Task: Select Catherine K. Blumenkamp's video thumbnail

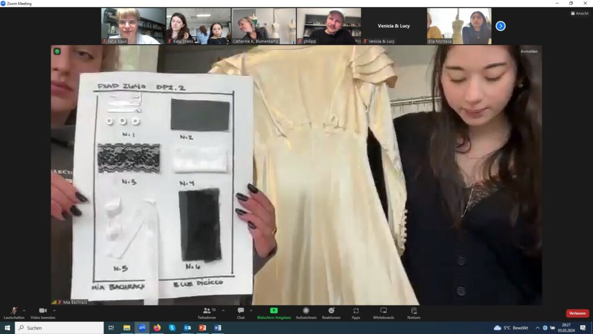Action: coord(263,26)
